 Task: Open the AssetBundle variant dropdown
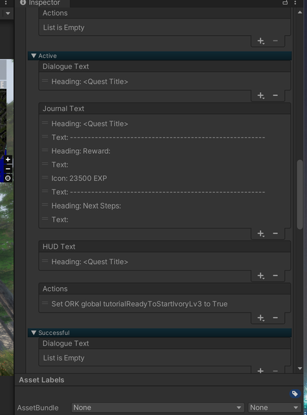point(275,408)
